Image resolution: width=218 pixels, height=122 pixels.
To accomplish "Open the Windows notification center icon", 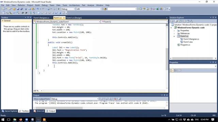I will pos(213,120).
